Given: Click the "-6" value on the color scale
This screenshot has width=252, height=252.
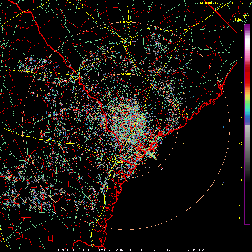Looking at the screenshot, I should click(x=241, y=193).
